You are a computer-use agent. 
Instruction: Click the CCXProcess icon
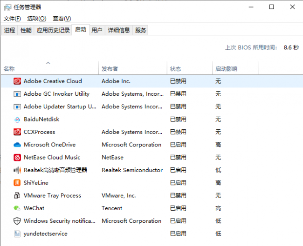coord(17,132)
